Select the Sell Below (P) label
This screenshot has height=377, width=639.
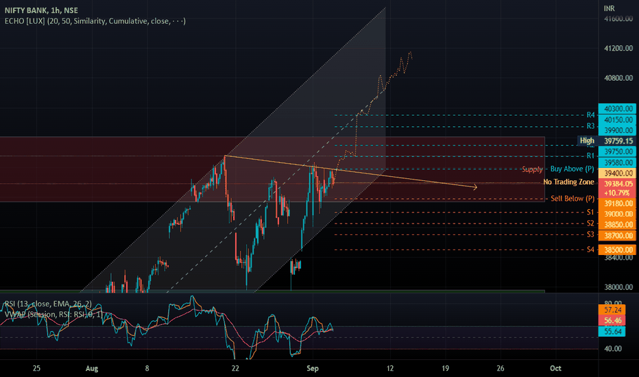[572, 199]
